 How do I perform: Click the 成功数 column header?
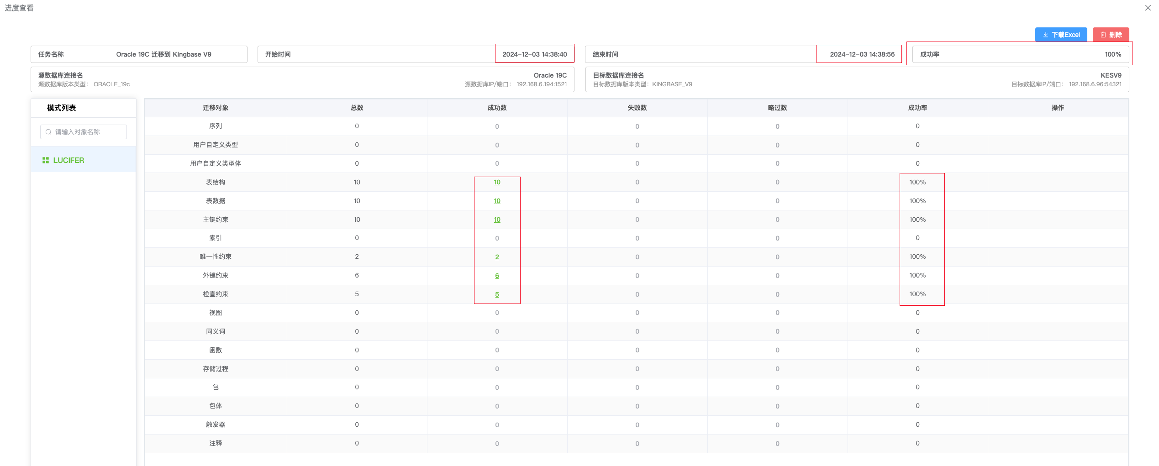pyautogui.click(x=497, y=108)
